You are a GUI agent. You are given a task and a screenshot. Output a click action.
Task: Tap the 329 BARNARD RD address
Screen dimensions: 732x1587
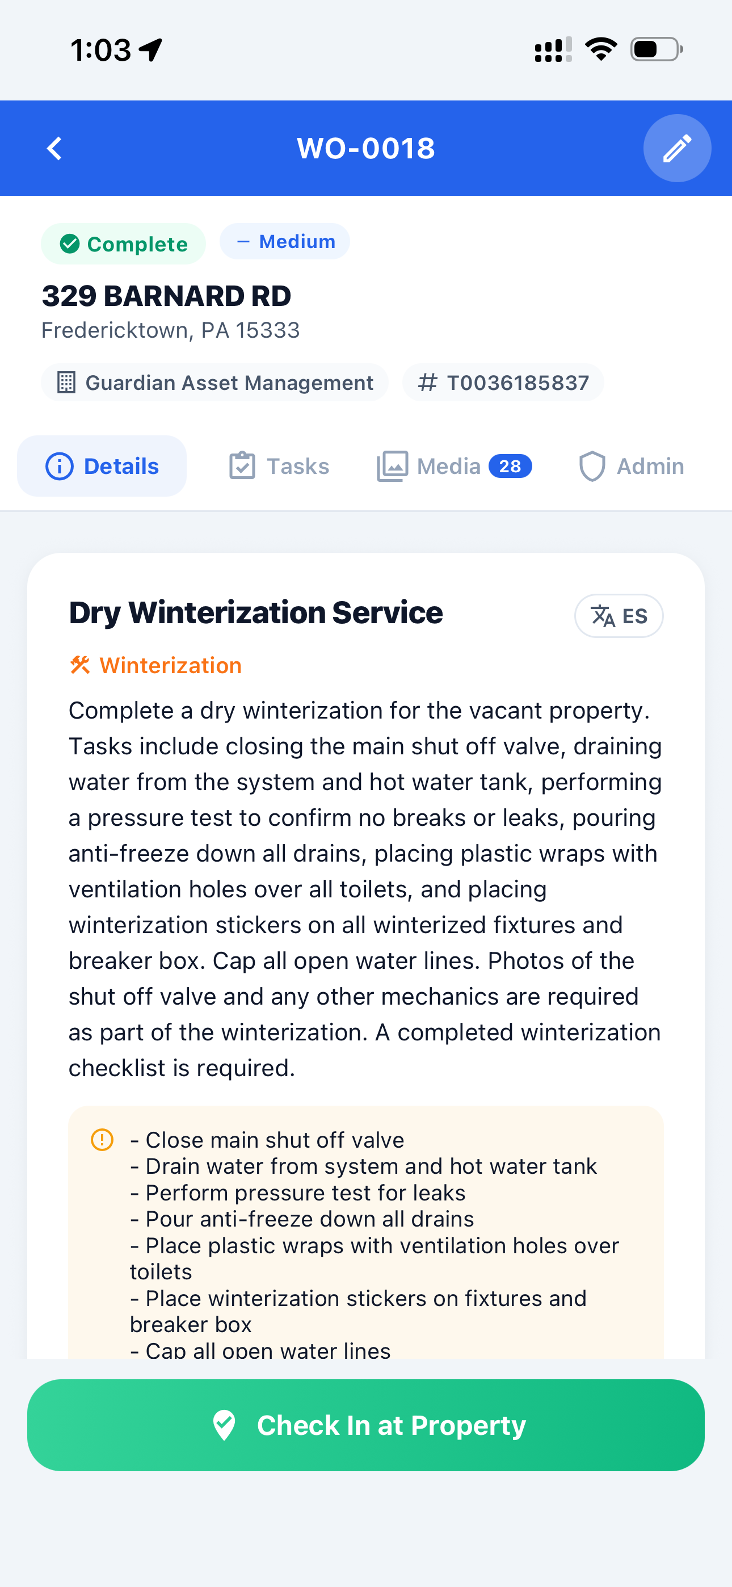[x=166, y=296]
